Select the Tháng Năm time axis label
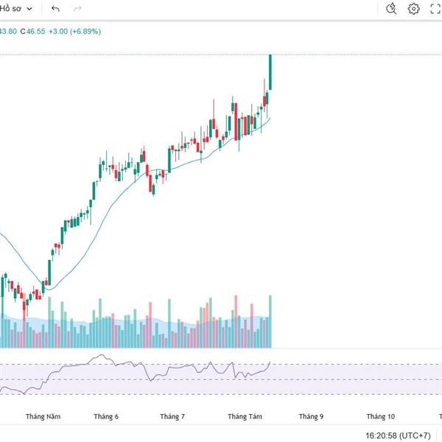 click(43, 416)
